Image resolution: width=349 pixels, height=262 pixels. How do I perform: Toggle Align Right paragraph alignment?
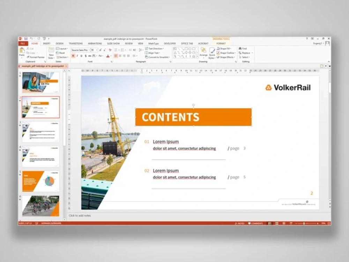click(x=124, y=56)
